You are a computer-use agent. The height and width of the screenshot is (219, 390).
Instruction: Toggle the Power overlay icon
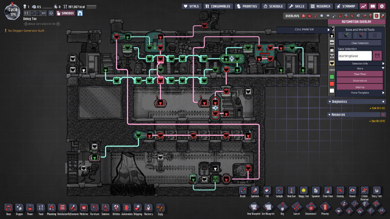(310, 16)
